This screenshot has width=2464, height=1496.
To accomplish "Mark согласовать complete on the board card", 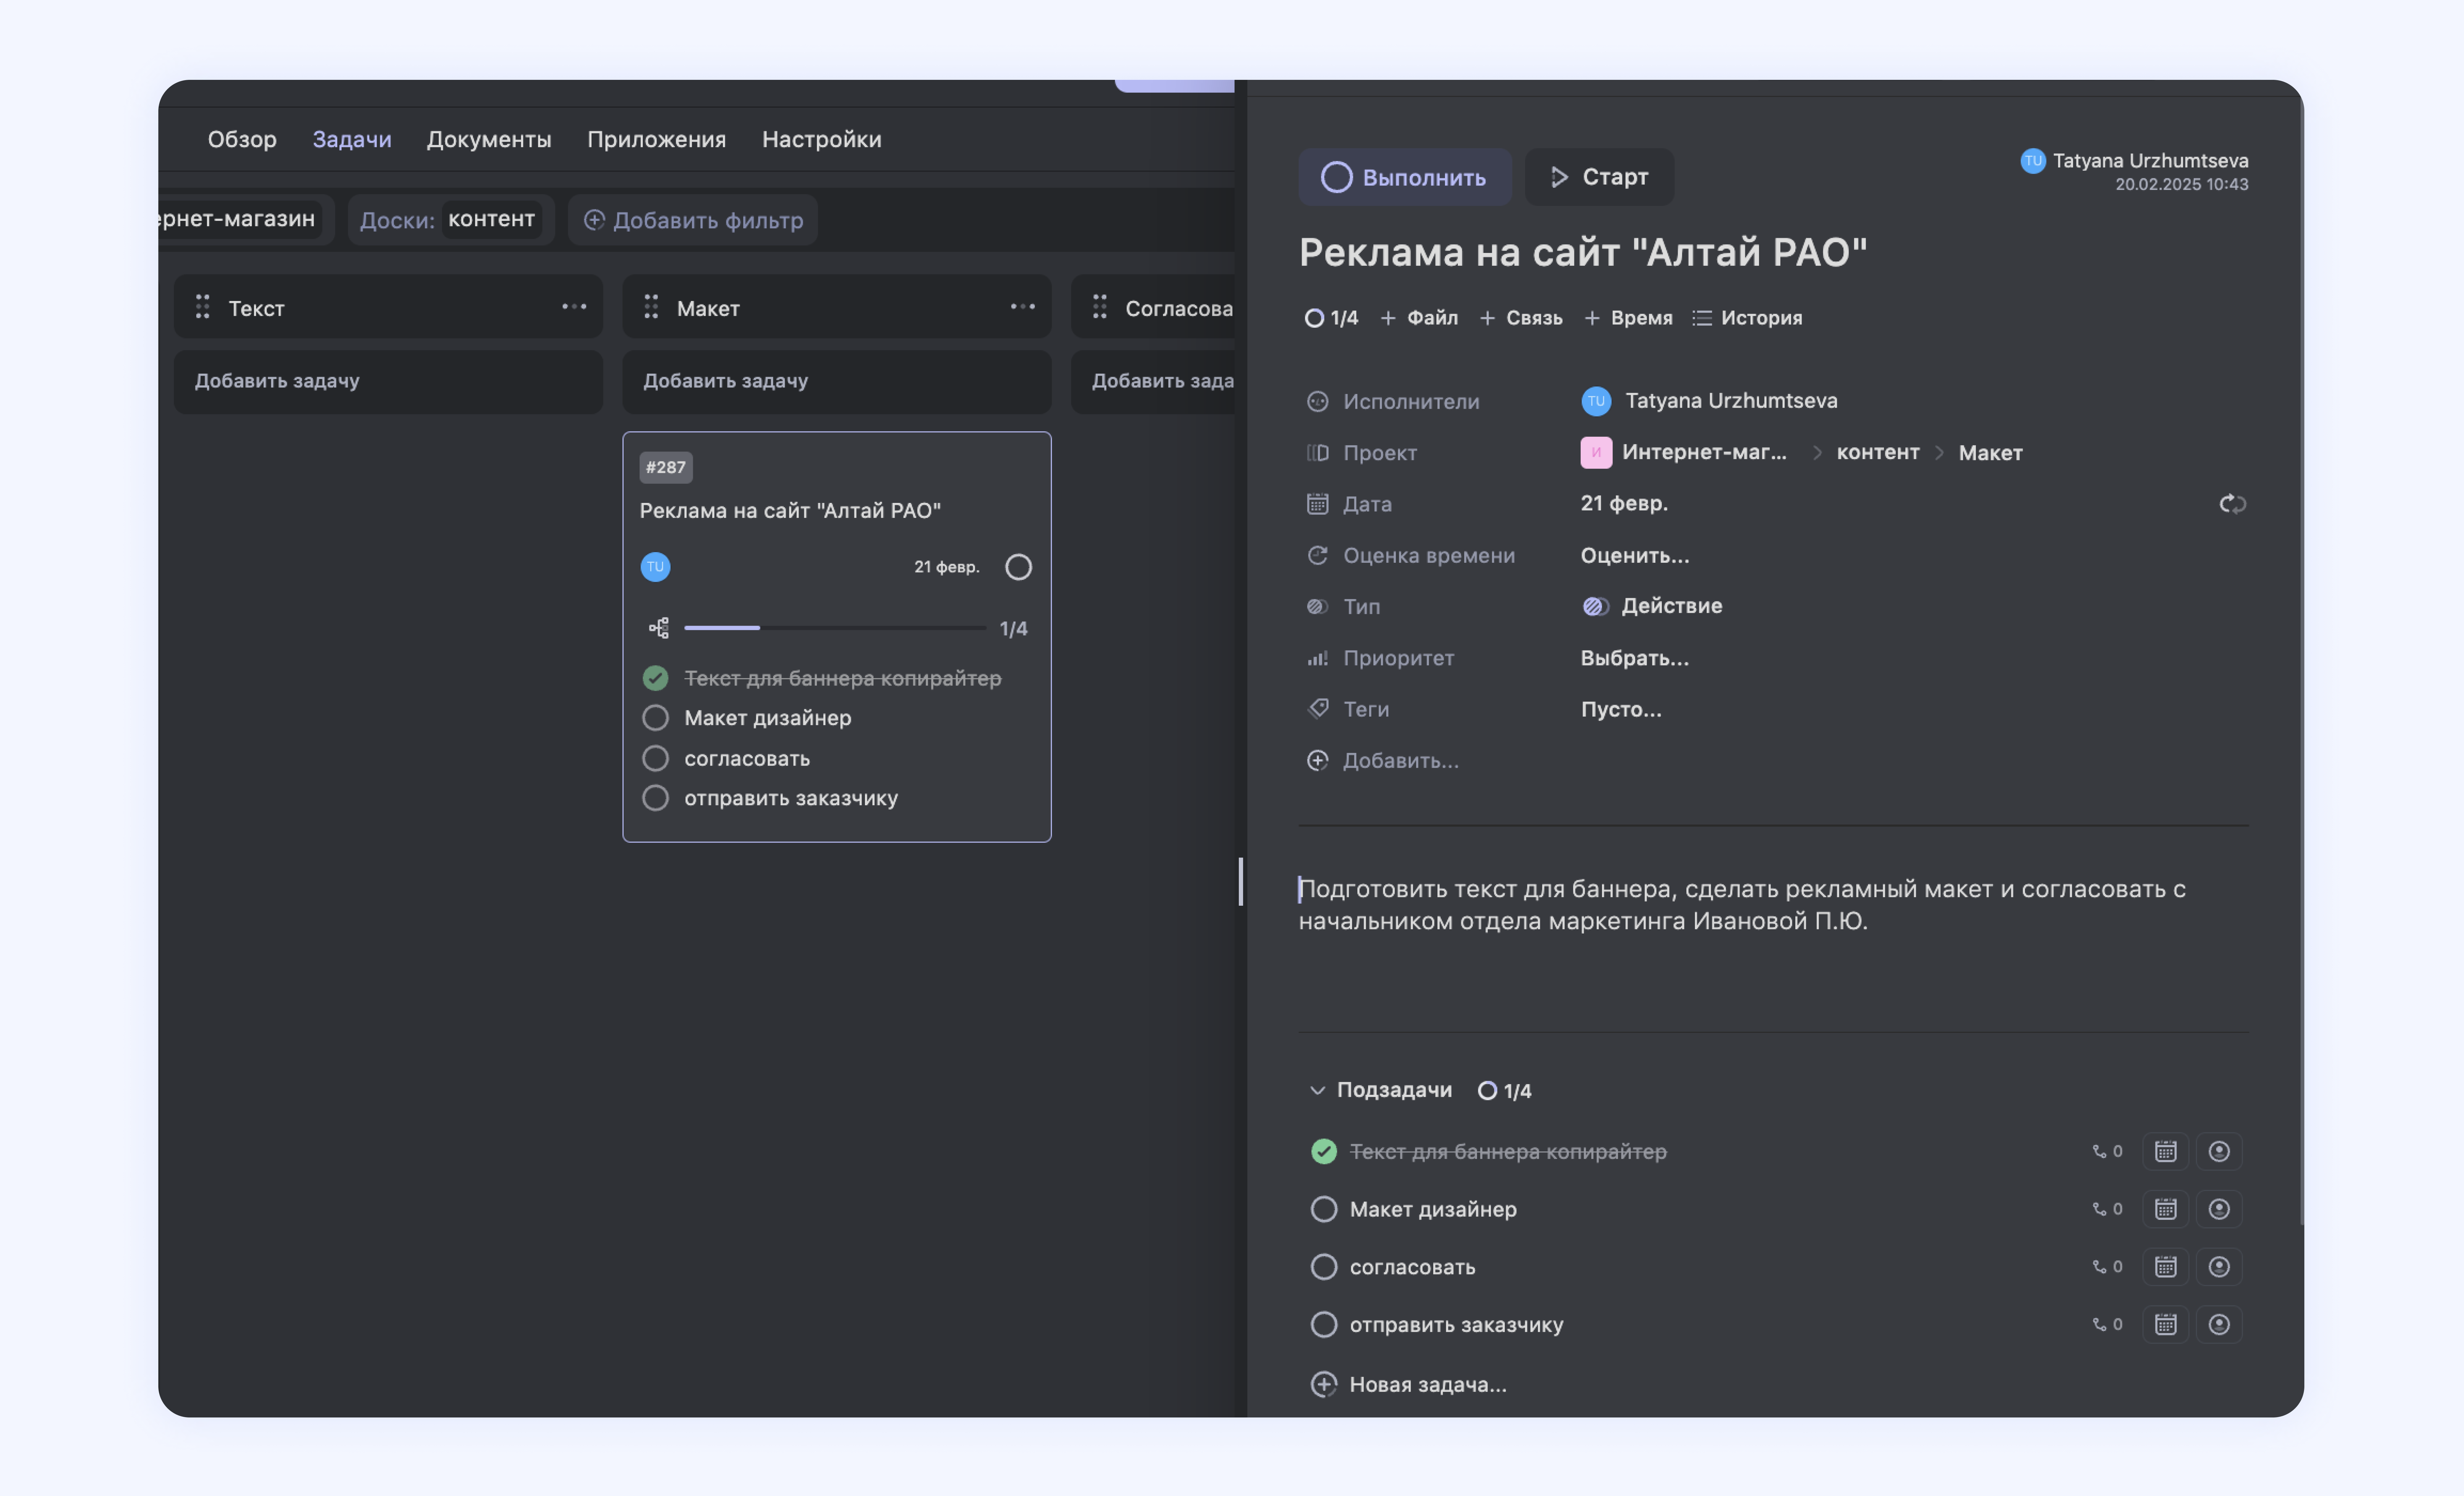I will click(x=655, y=758).
